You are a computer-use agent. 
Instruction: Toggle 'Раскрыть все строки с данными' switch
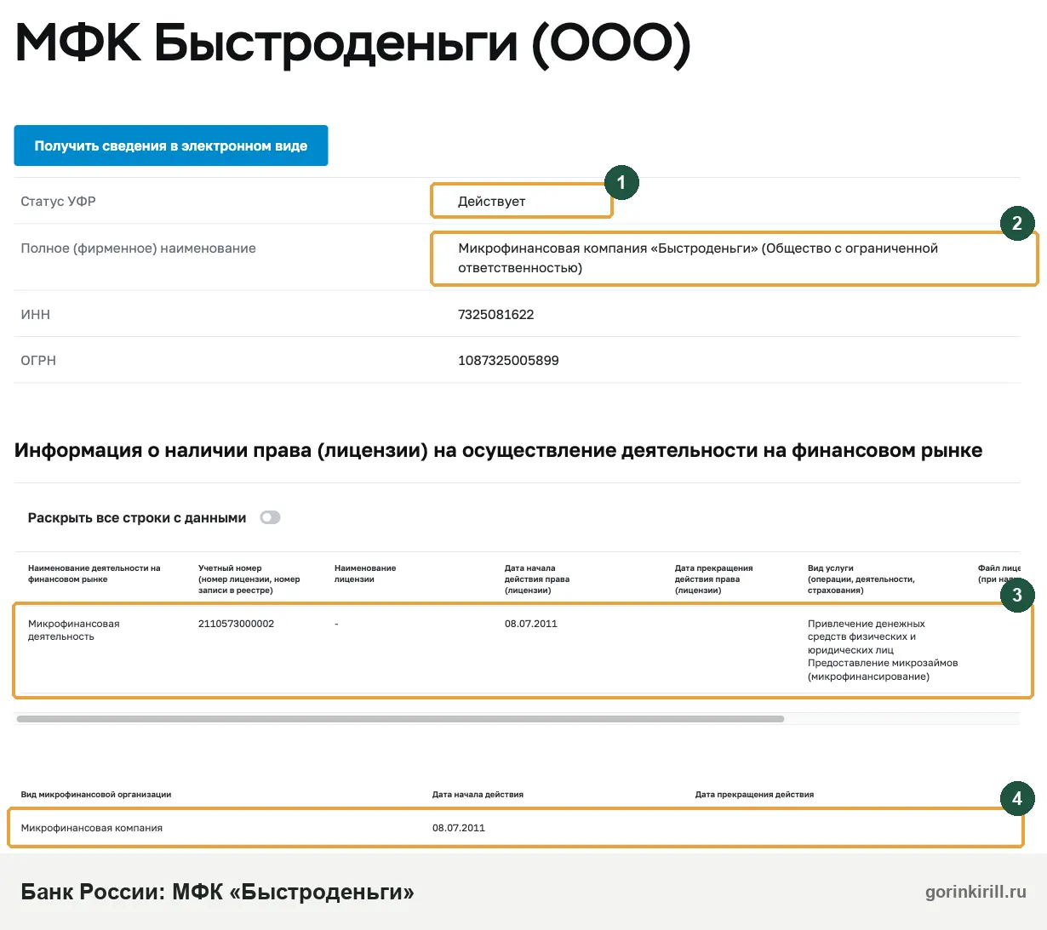pos(271,517)
